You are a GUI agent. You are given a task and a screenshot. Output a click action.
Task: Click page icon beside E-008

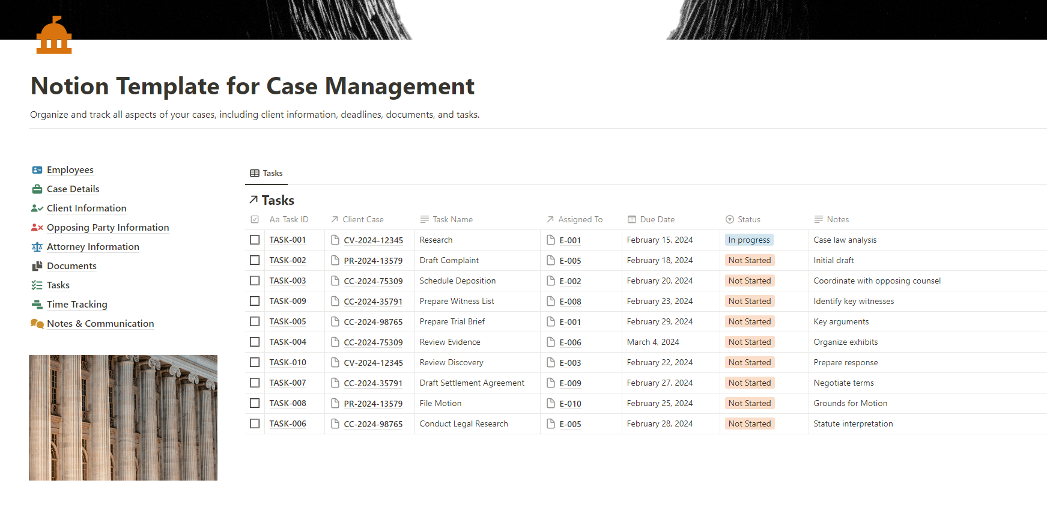point(551,301)
